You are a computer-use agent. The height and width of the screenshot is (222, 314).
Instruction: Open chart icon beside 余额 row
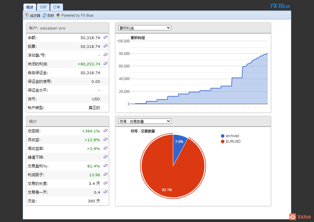pyautogui.click(x=105, y=37)
